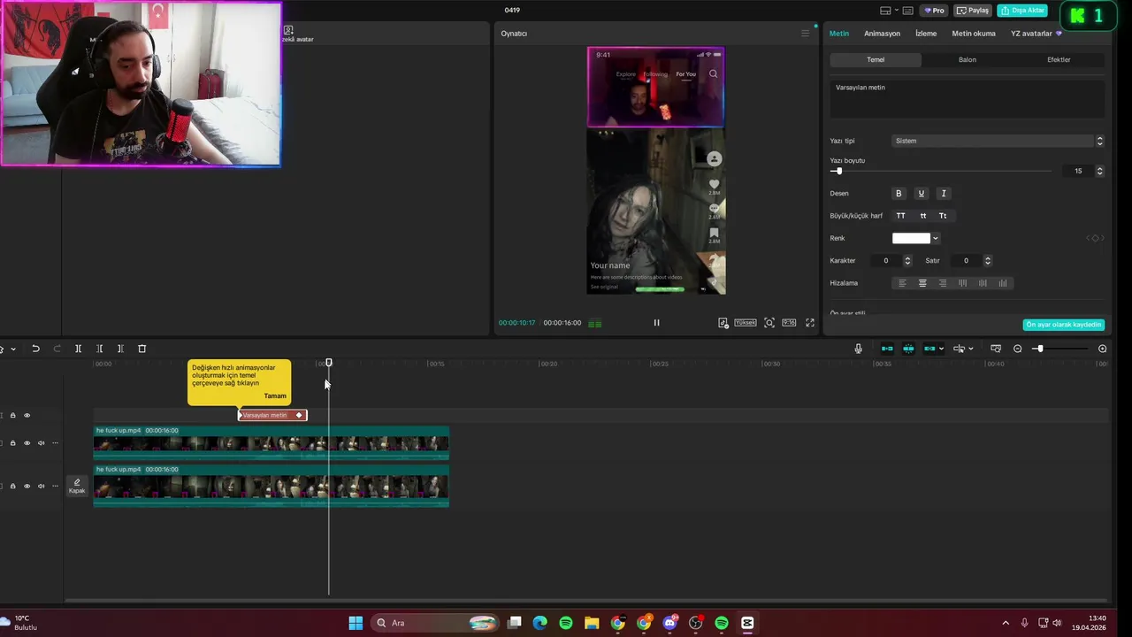Viewport: 1132px width, 637px height.
Task: Add keyframe diamond next to Renk
Action: [1095, 238]
